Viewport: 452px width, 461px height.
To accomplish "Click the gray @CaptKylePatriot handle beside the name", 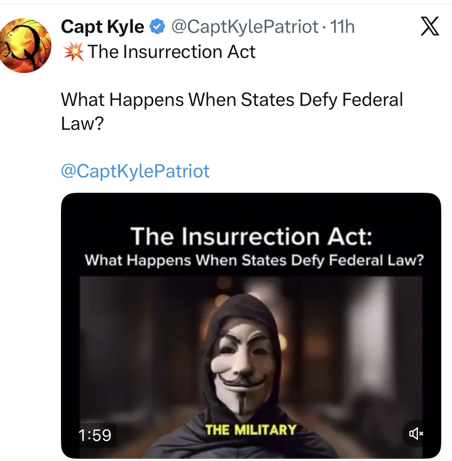I will 244,27.
